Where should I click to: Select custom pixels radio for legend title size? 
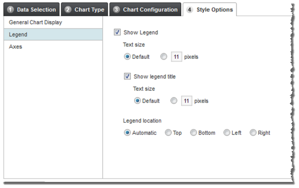(x=174, y=100)
